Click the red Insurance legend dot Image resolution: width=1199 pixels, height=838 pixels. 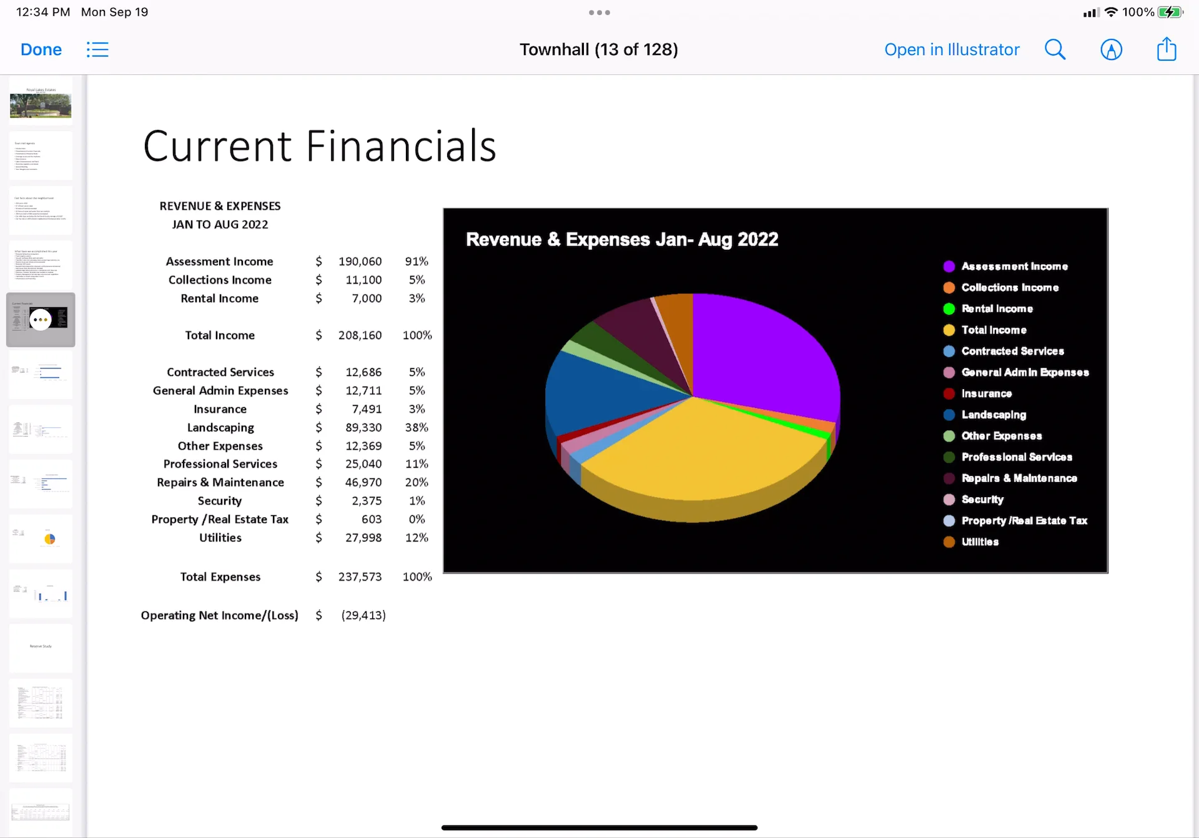pyautogui.click(x=949, y=394)
